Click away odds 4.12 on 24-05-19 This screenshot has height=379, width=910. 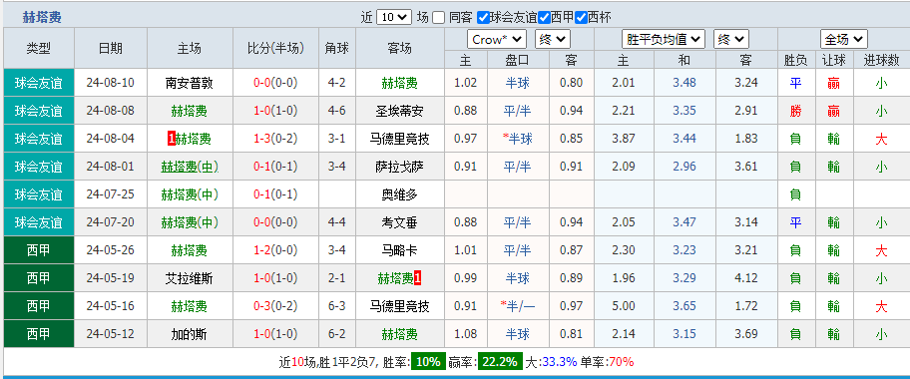click(x=746, y=278)
